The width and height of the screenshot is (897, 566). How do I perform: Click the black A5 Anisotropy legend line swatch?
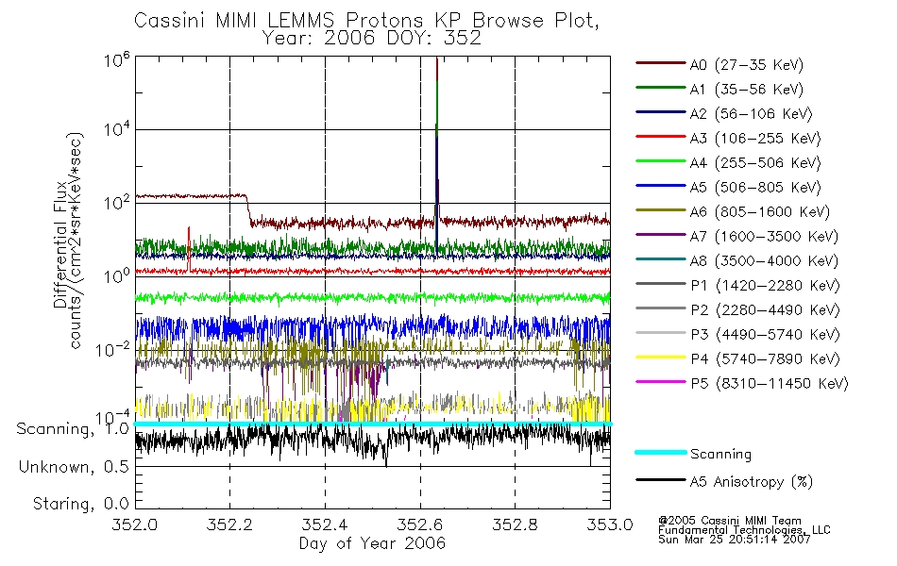(660, 480)
